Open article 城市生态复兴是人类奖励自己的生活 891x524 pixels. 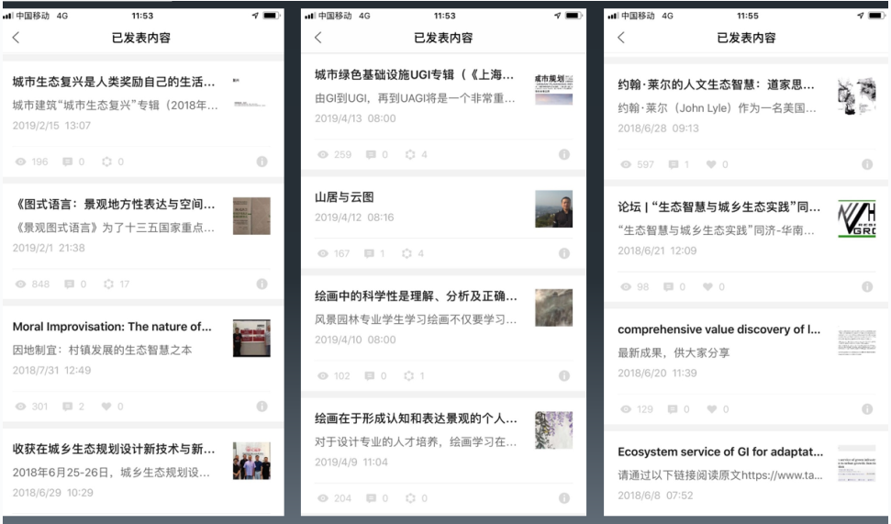(x=114, y=82)
